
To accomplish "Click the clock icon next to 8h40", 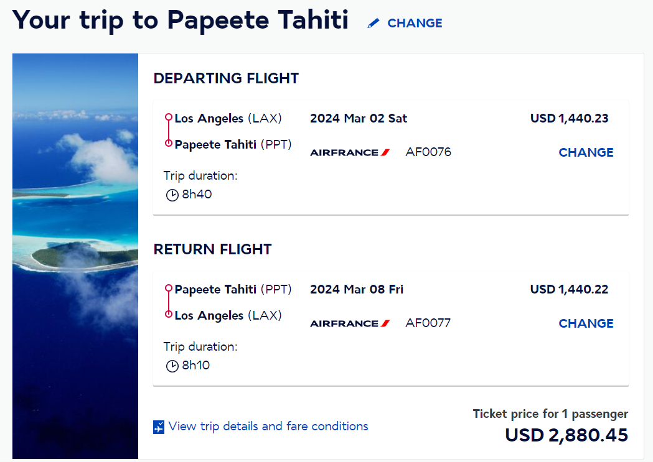I will (172, 195).
